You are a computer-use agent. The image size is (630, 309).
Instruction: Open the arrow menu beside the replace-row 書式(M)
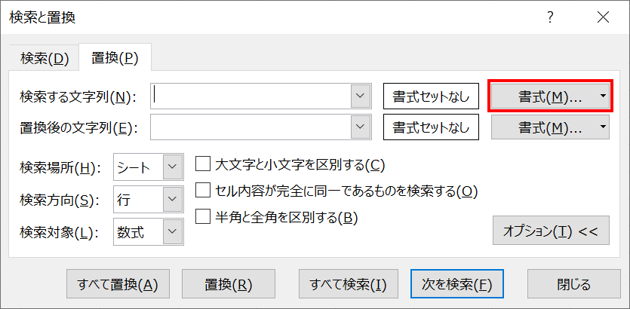(602, 127)
